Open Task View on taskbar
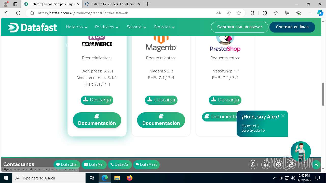Viewport: 326px width, 183px height. click(x=92, y=178)
